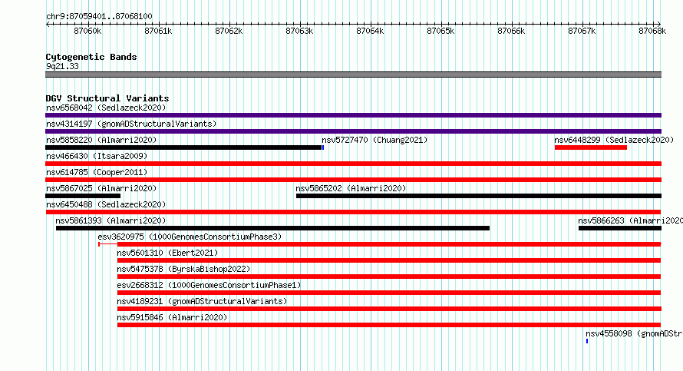Select the short red nsv6448299 bar
This screenshot has height=371, width=683.
coord(591,147)
